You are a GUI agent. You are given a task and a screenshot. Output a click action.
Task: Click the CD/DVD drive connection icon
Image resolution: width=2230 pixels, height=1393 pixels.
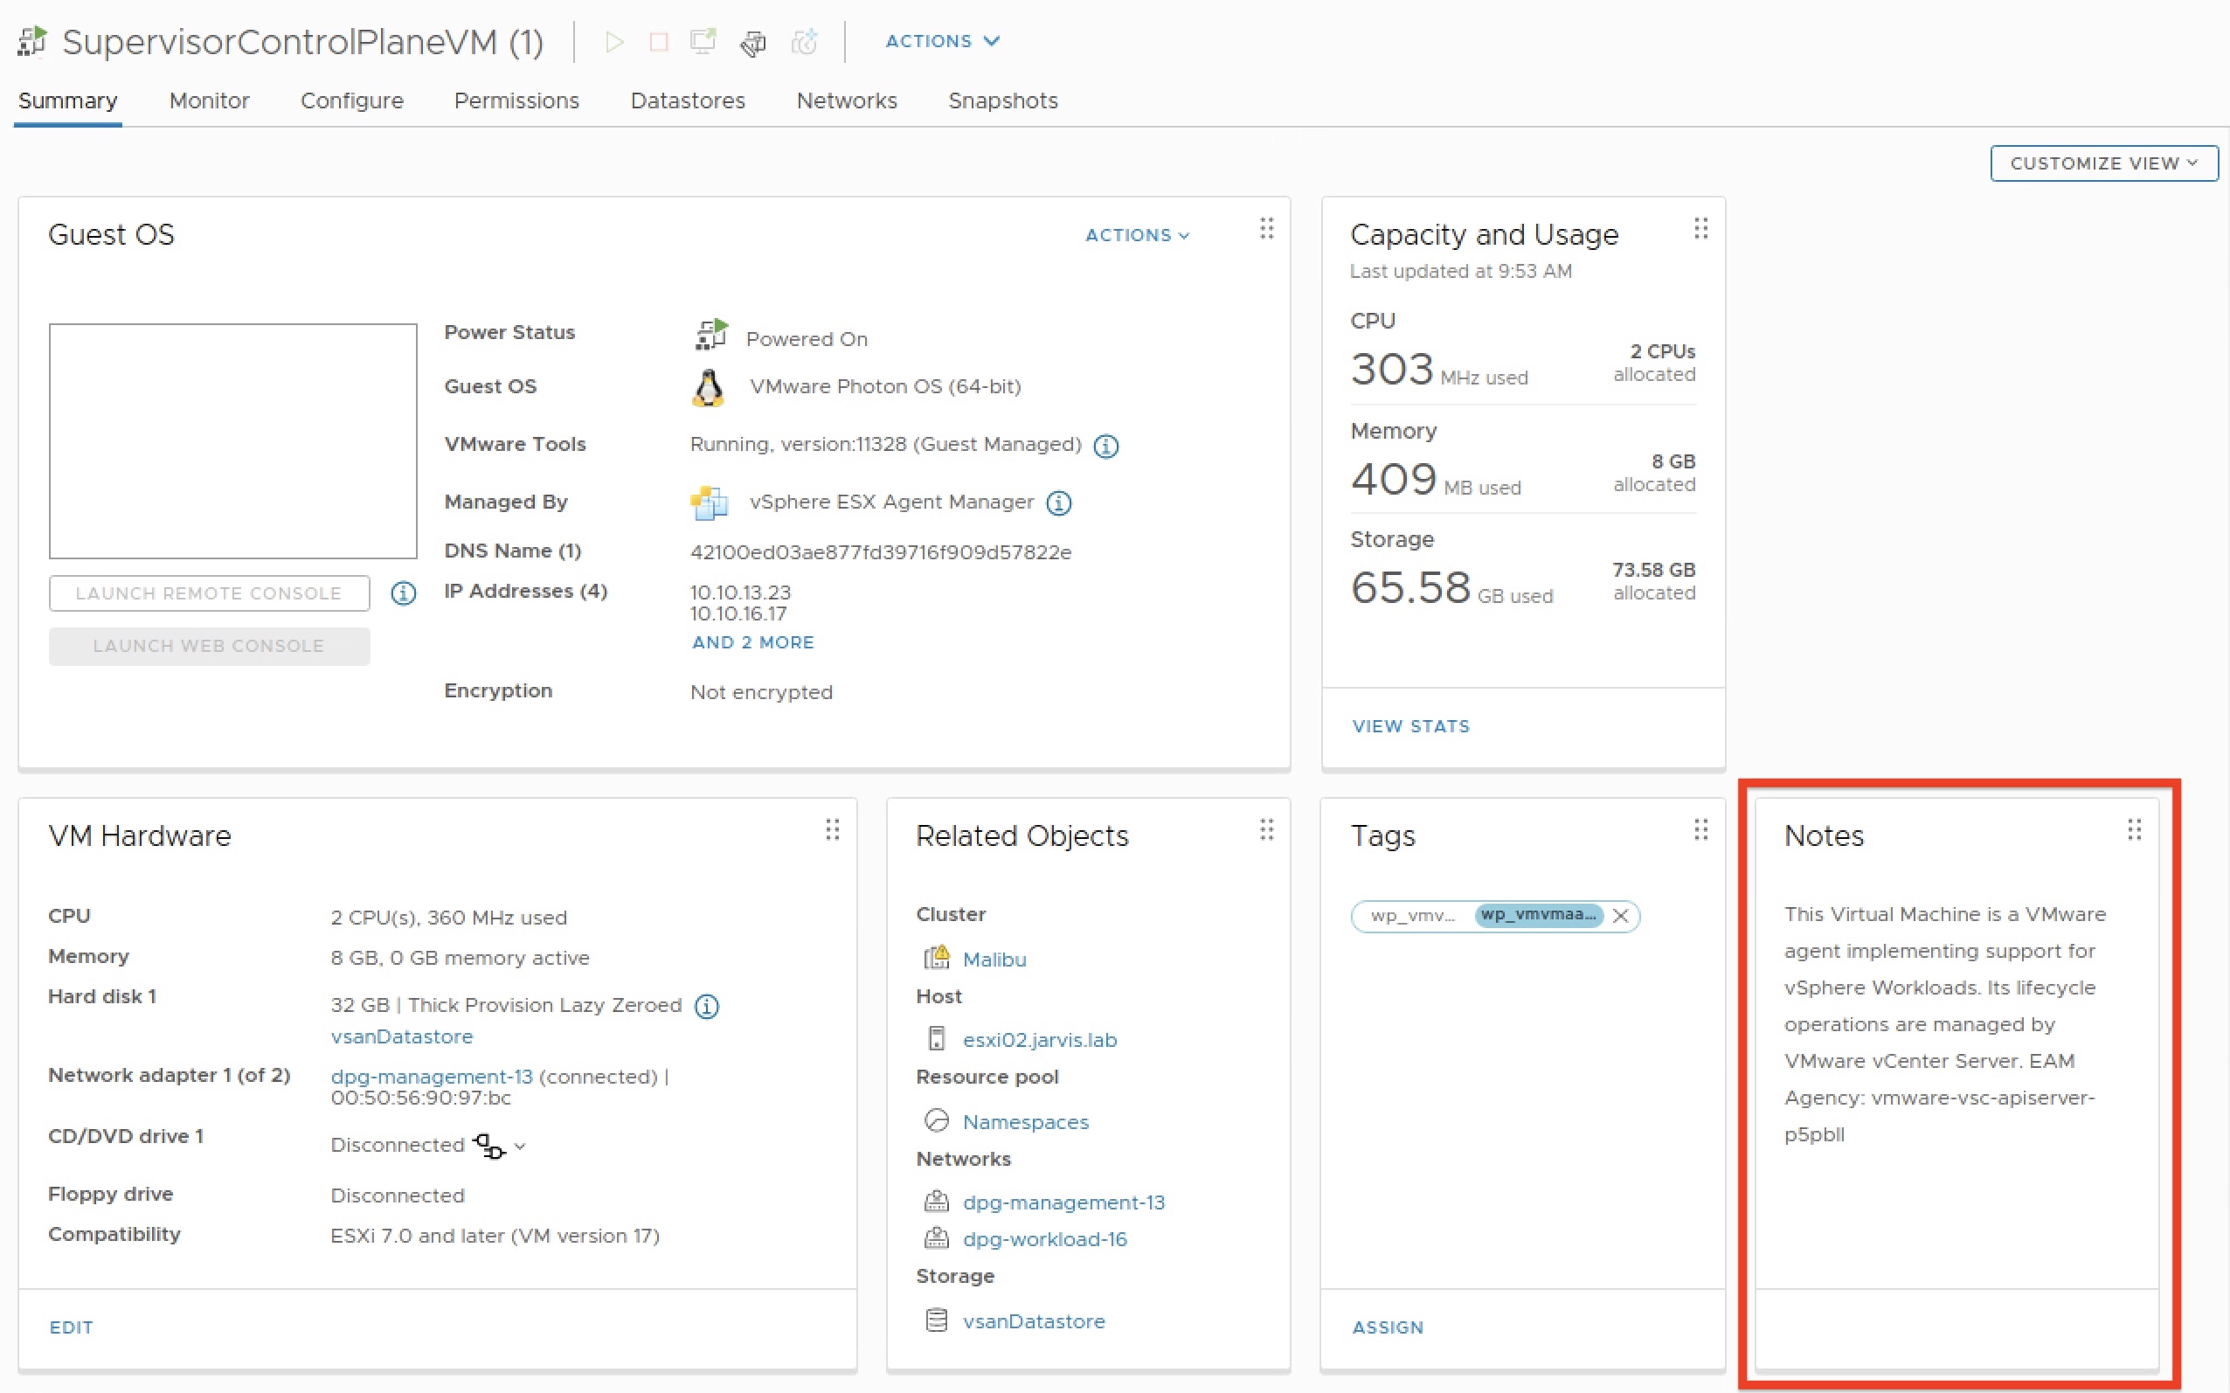488,1146
